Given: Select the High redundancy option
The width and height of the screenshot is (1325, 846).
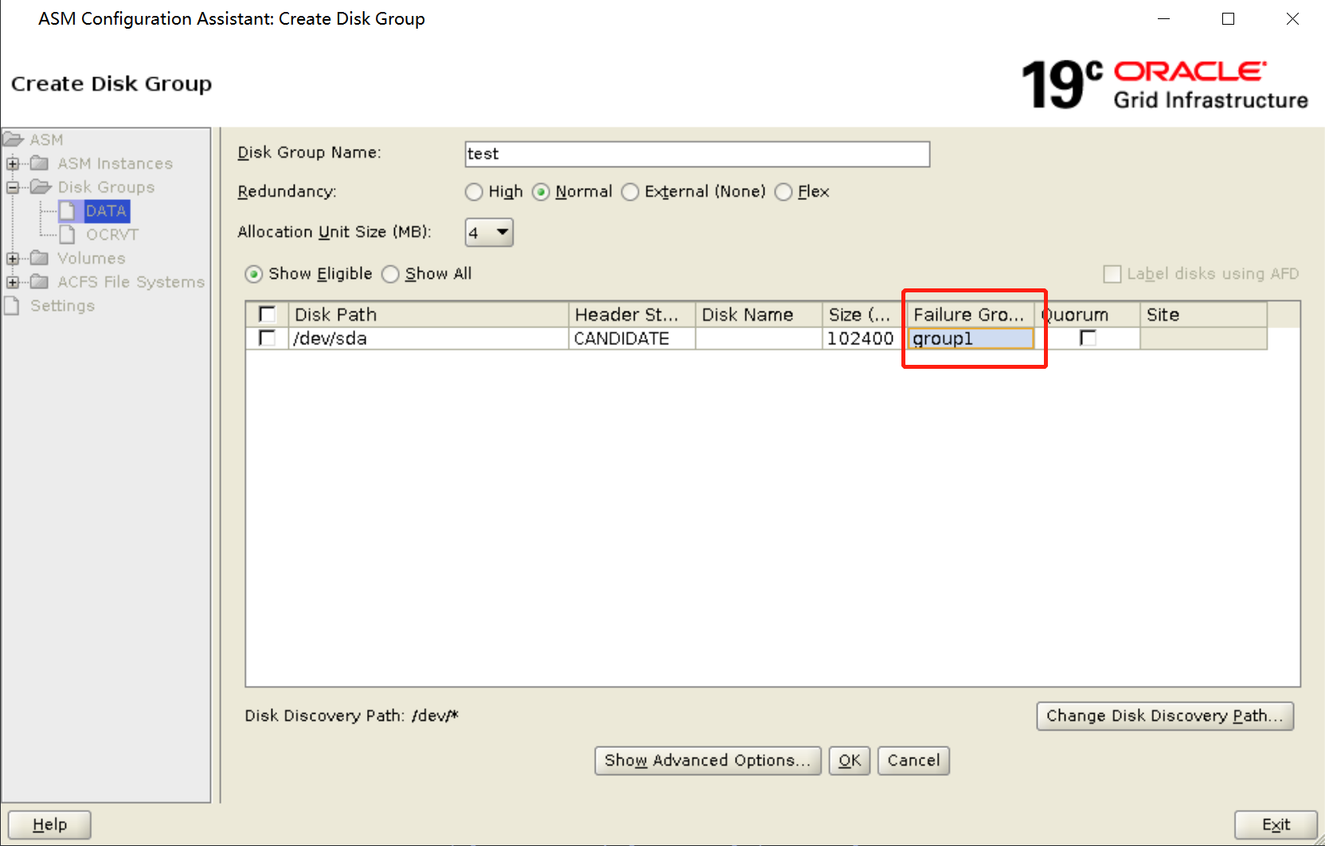Looking at the screenshot, I should tap(473, 191).
